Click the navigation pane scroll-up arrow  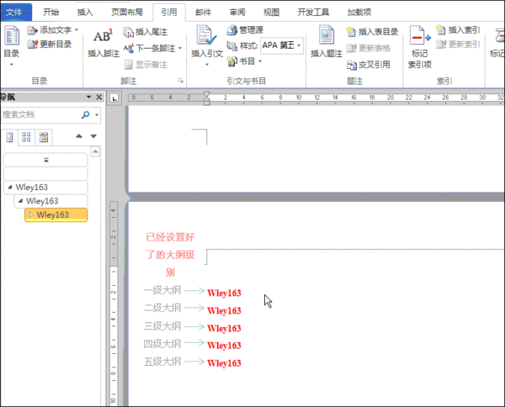point(95,151)
